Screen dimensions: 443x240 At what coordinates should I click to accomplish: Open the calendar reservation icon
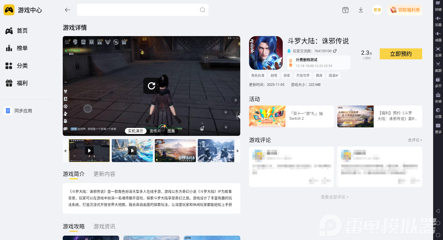[345, 10]
